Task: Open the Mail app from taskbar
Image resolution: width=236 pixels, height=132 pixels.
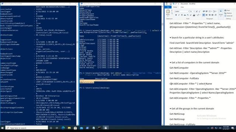Action: coord(81,128)
